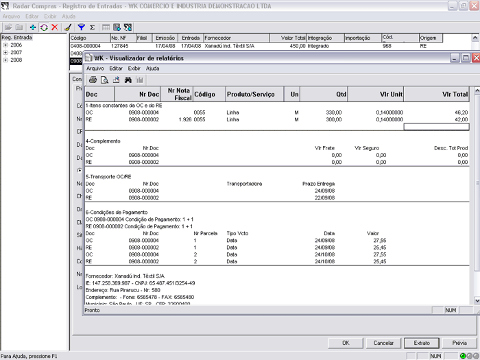Open print preview magnifier icon
Screen dimensions: 480x360
(x=105, y=80)
